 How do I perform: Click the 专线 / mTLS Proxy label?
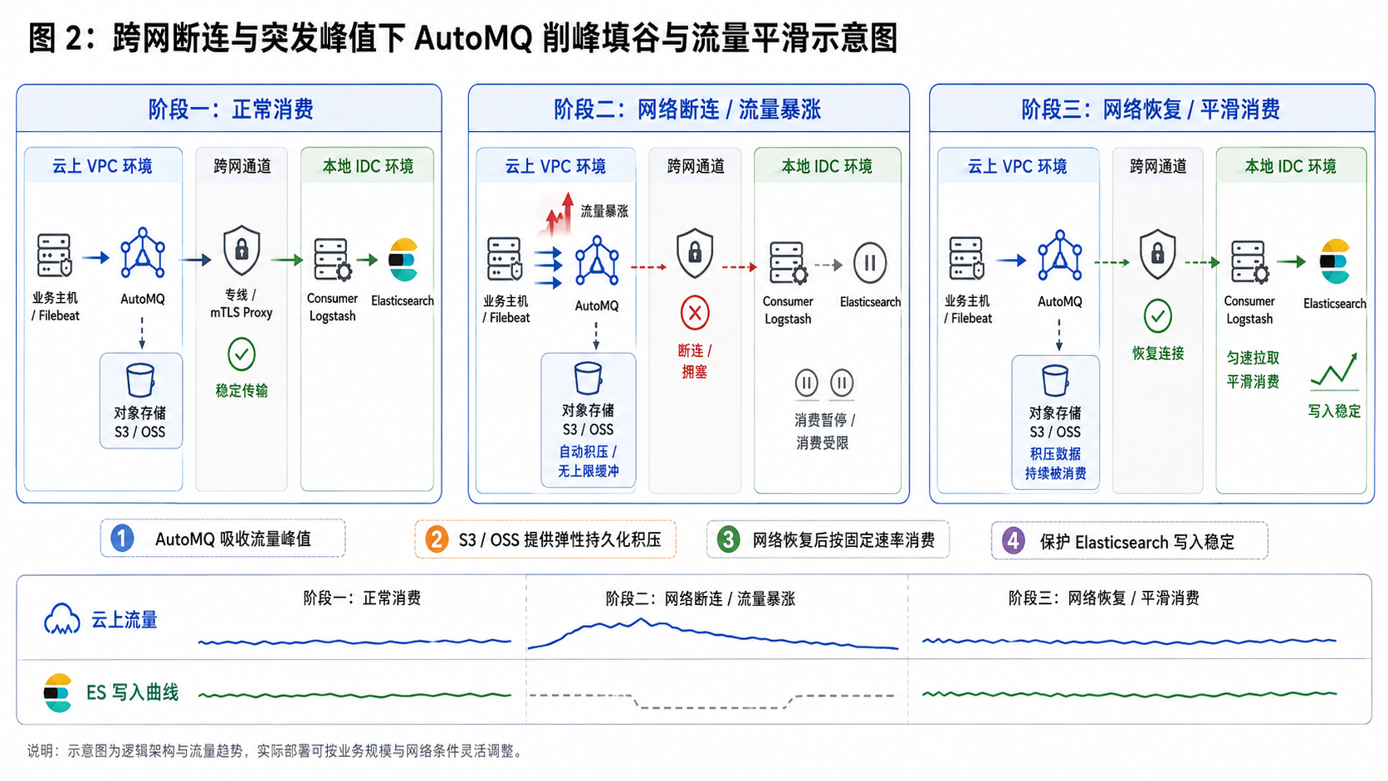pos(242,304)
